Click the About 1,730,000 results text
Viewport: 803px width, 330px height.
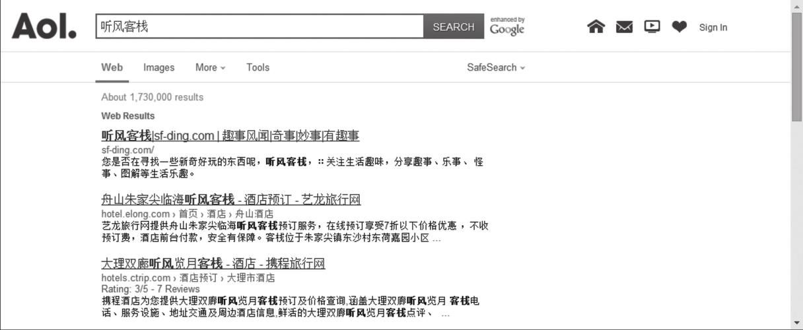point(153,97)
